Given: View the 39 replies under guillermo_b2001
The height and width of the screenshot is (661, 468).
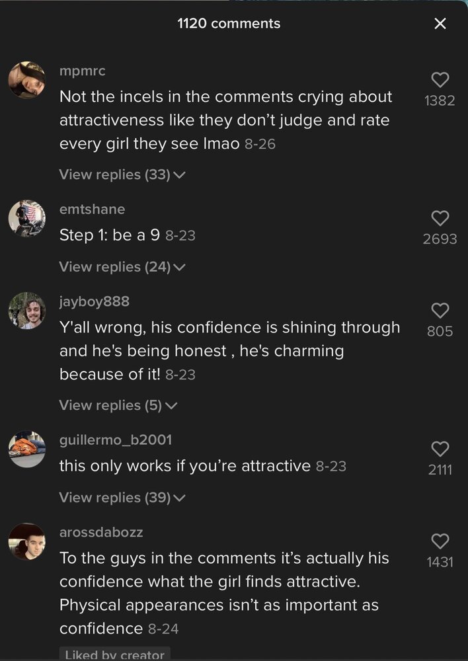Looking at the screenshot, I should pos(122,497).
